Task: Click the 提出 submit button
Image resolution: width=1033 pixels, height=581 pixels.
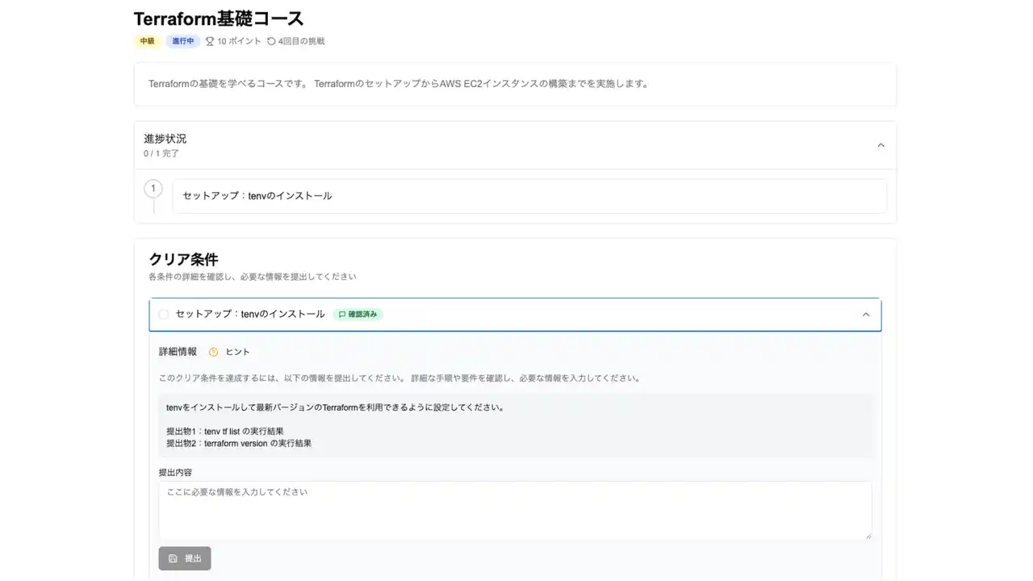Action: coord(185,558)
